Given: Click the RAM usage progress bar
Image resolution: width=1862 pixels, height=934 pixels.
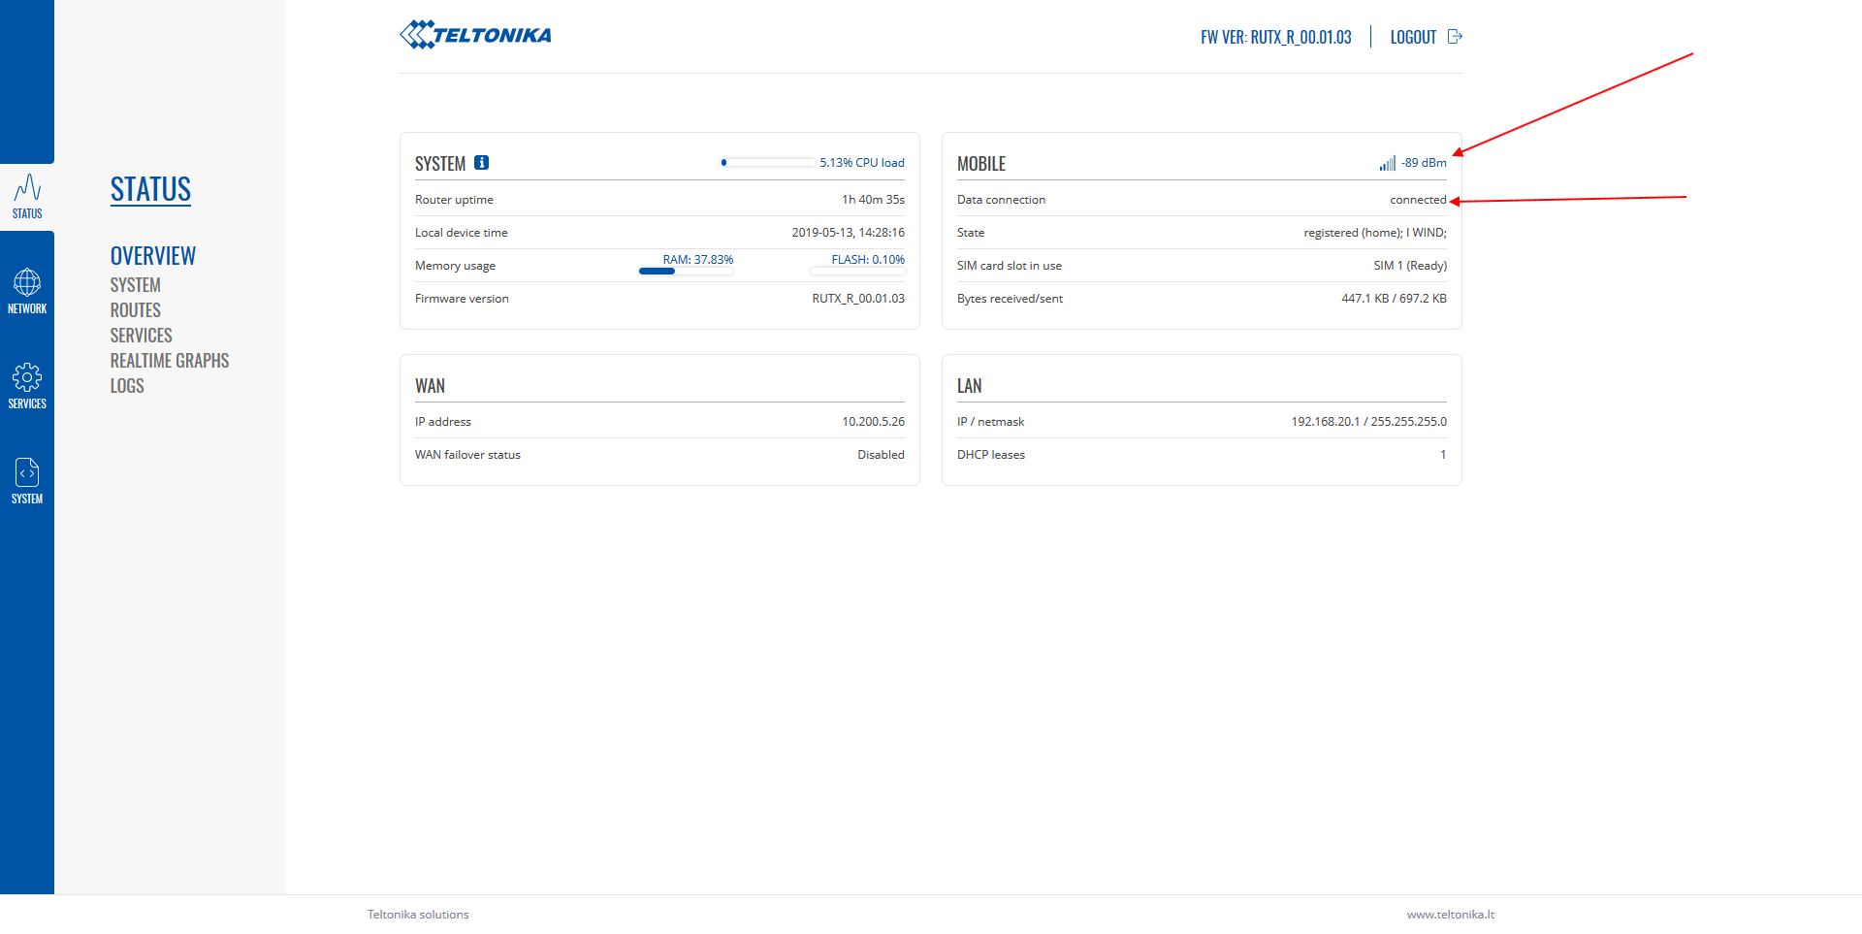Looking at the screenshot, I should 687,272.
